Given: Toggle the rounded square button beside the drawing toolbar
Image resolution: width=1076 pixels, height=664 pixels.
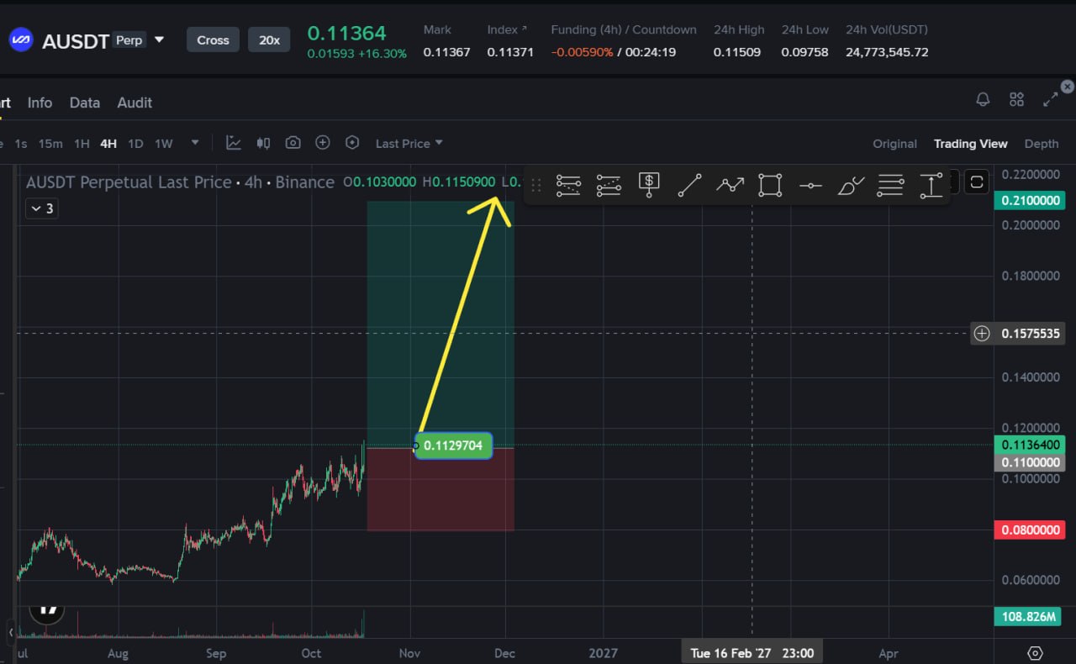Looking at the screenshot, I should [x=977, y=182].
